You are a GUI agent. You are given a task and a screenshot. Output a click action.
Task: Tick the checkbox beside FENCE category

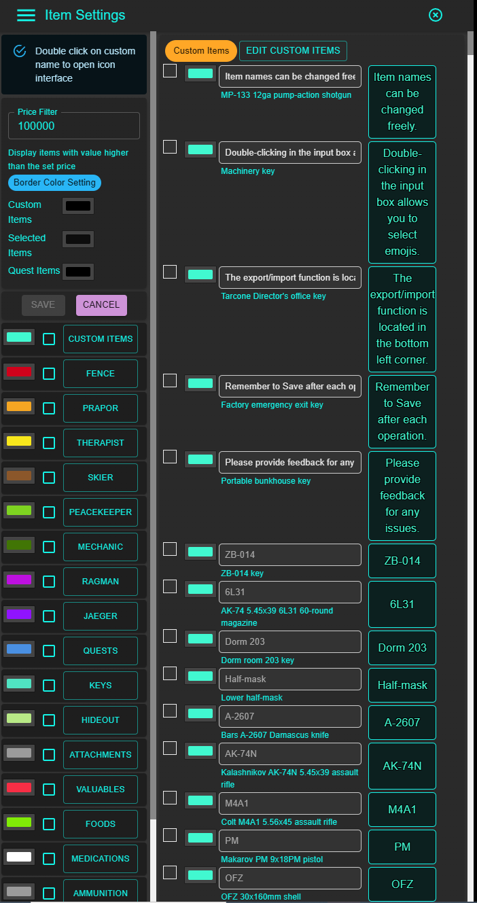(49, 373)
